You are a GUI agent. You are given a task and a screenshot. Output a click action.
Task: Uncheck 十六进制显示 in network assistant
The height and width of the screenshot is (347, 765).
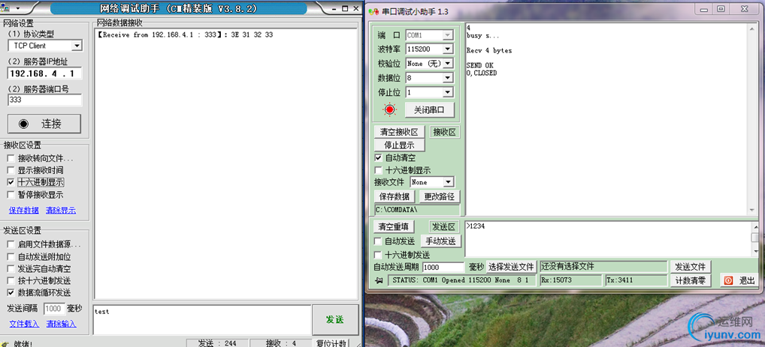coord(11,183)
